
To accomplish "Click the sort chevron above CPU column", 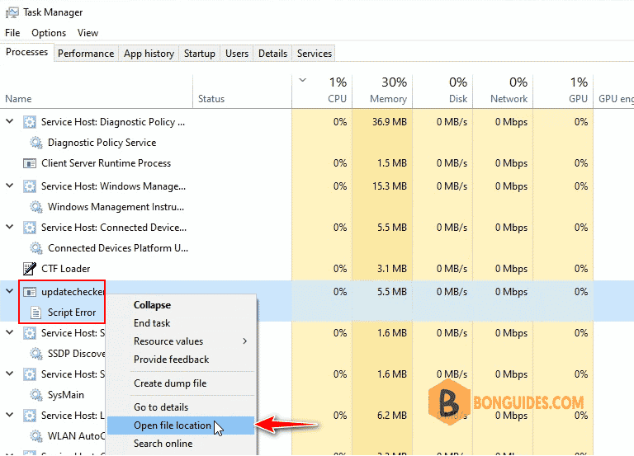I will tap(302, 80).
